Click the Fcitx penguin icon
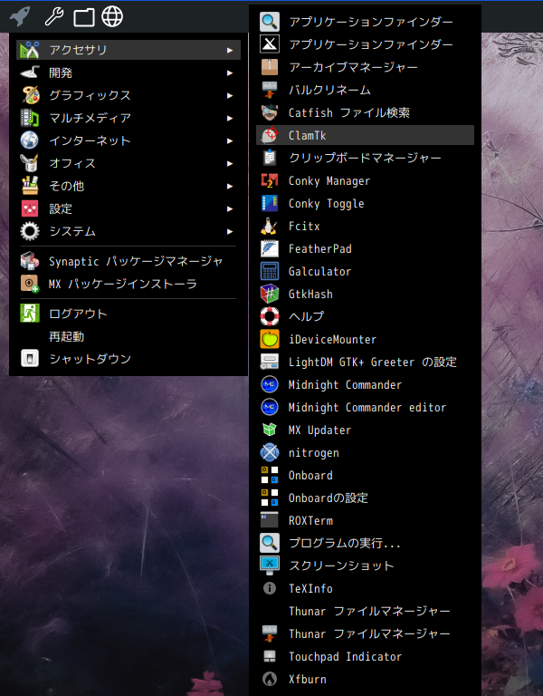Image resolution: width=543 pixels, height=696 pixels. (x=270, y=226)
